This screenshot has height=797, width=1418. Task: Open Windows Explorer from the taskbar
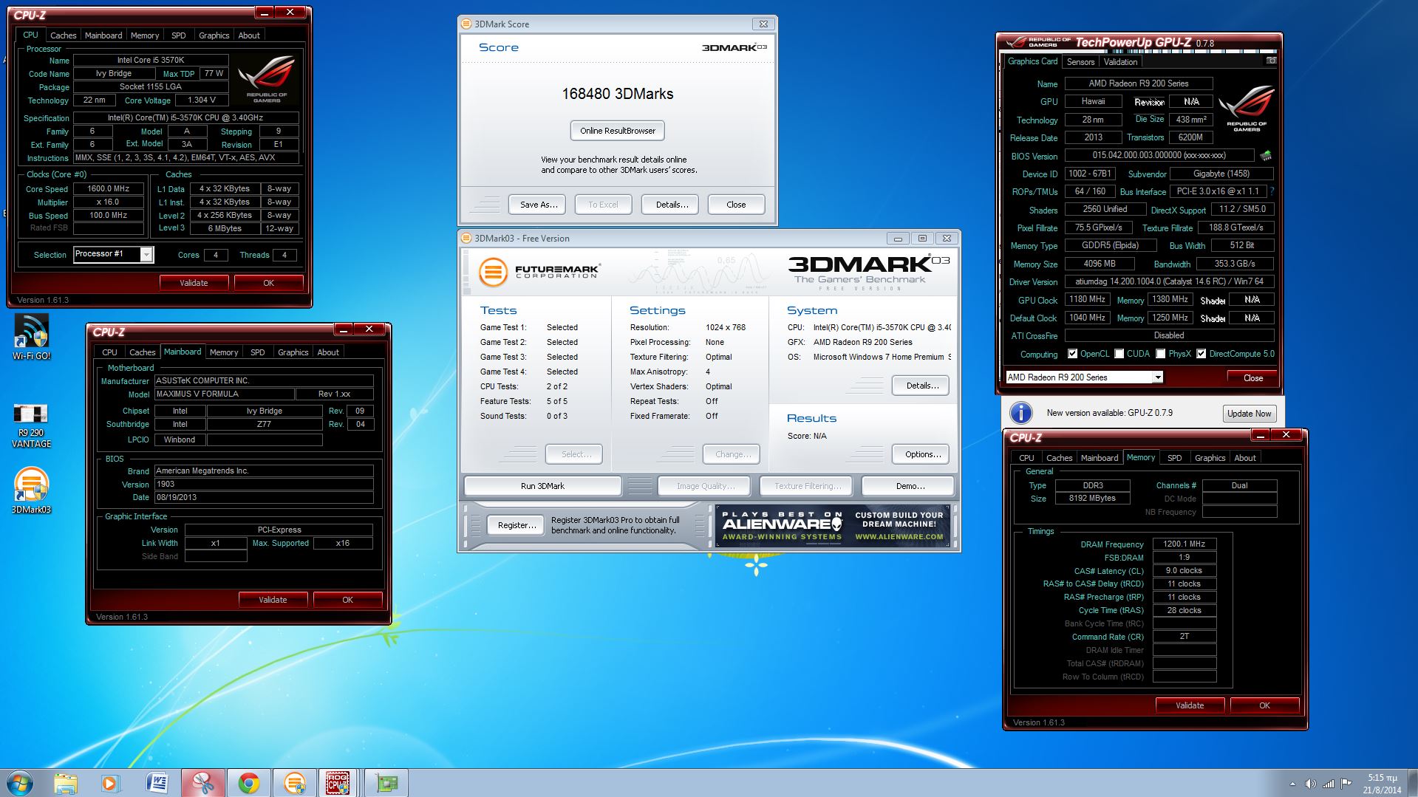[66, 783]
